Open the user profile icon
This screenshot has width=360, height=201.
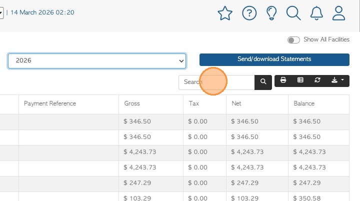coord(339,13)
